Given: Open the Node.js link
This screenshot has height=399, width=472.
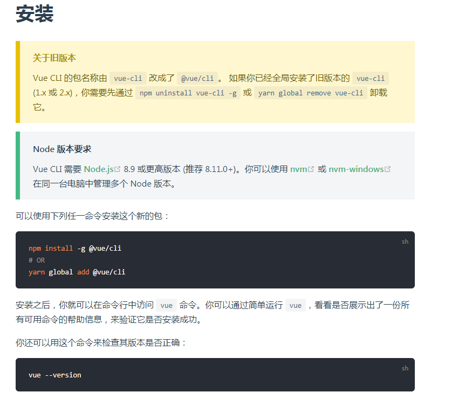Looking at the screenshot, I should pos(99,169).
